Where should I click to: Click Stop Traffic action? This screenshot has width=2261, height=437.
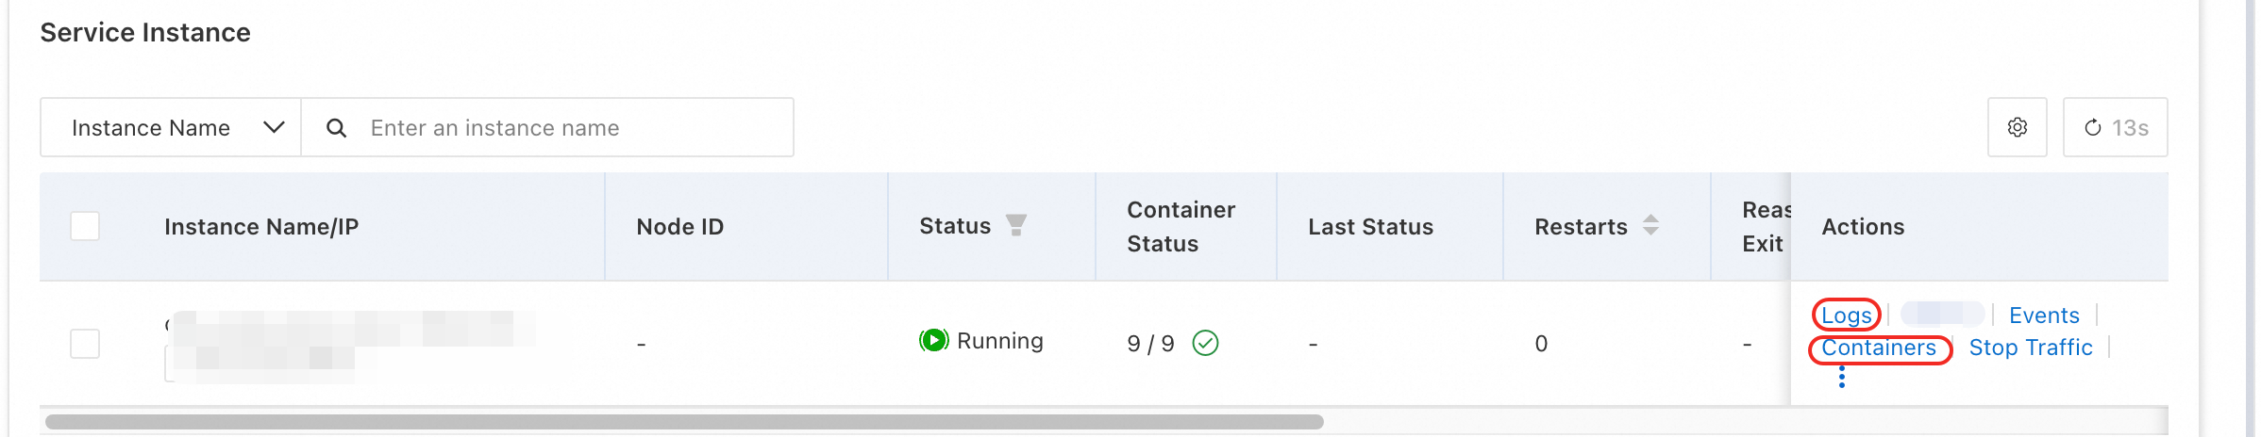(x=2031, y=348)
